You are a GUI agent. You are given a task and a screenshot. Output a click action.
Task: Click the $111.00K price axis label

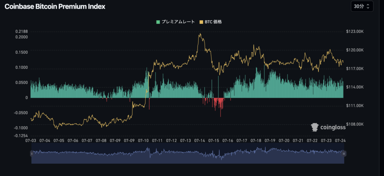pos(354,106)
